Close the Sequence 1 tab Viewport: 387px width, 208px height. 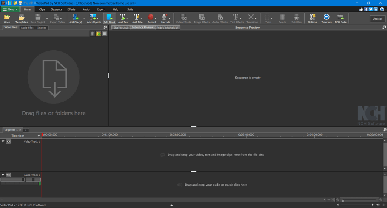pos(20,130)
